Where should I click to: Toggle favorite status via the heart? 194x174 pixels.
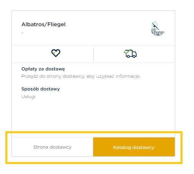[56, 53]
